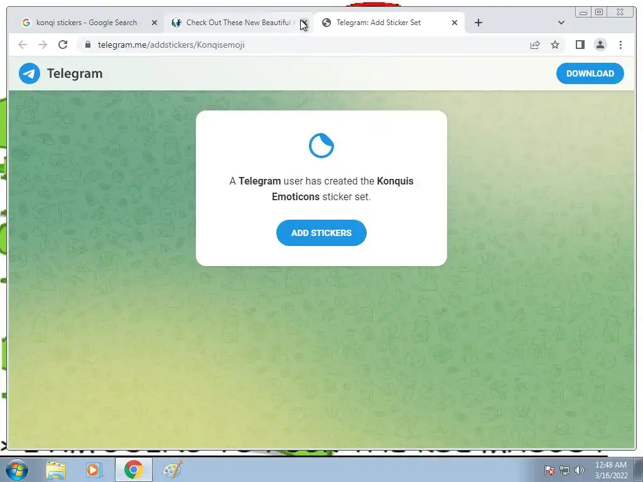Open the Telegram header title link
Screen dimensions: 643x482
pyautogui.click(x=75, y=73)
